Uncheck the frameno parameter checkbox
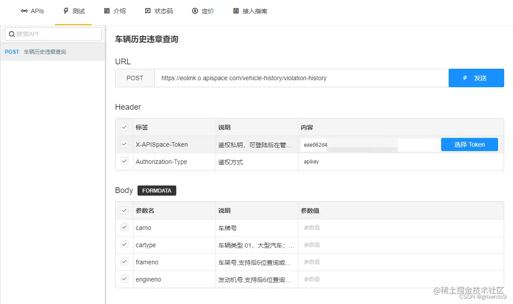This screenshot has height=304, width=513. 124,261
